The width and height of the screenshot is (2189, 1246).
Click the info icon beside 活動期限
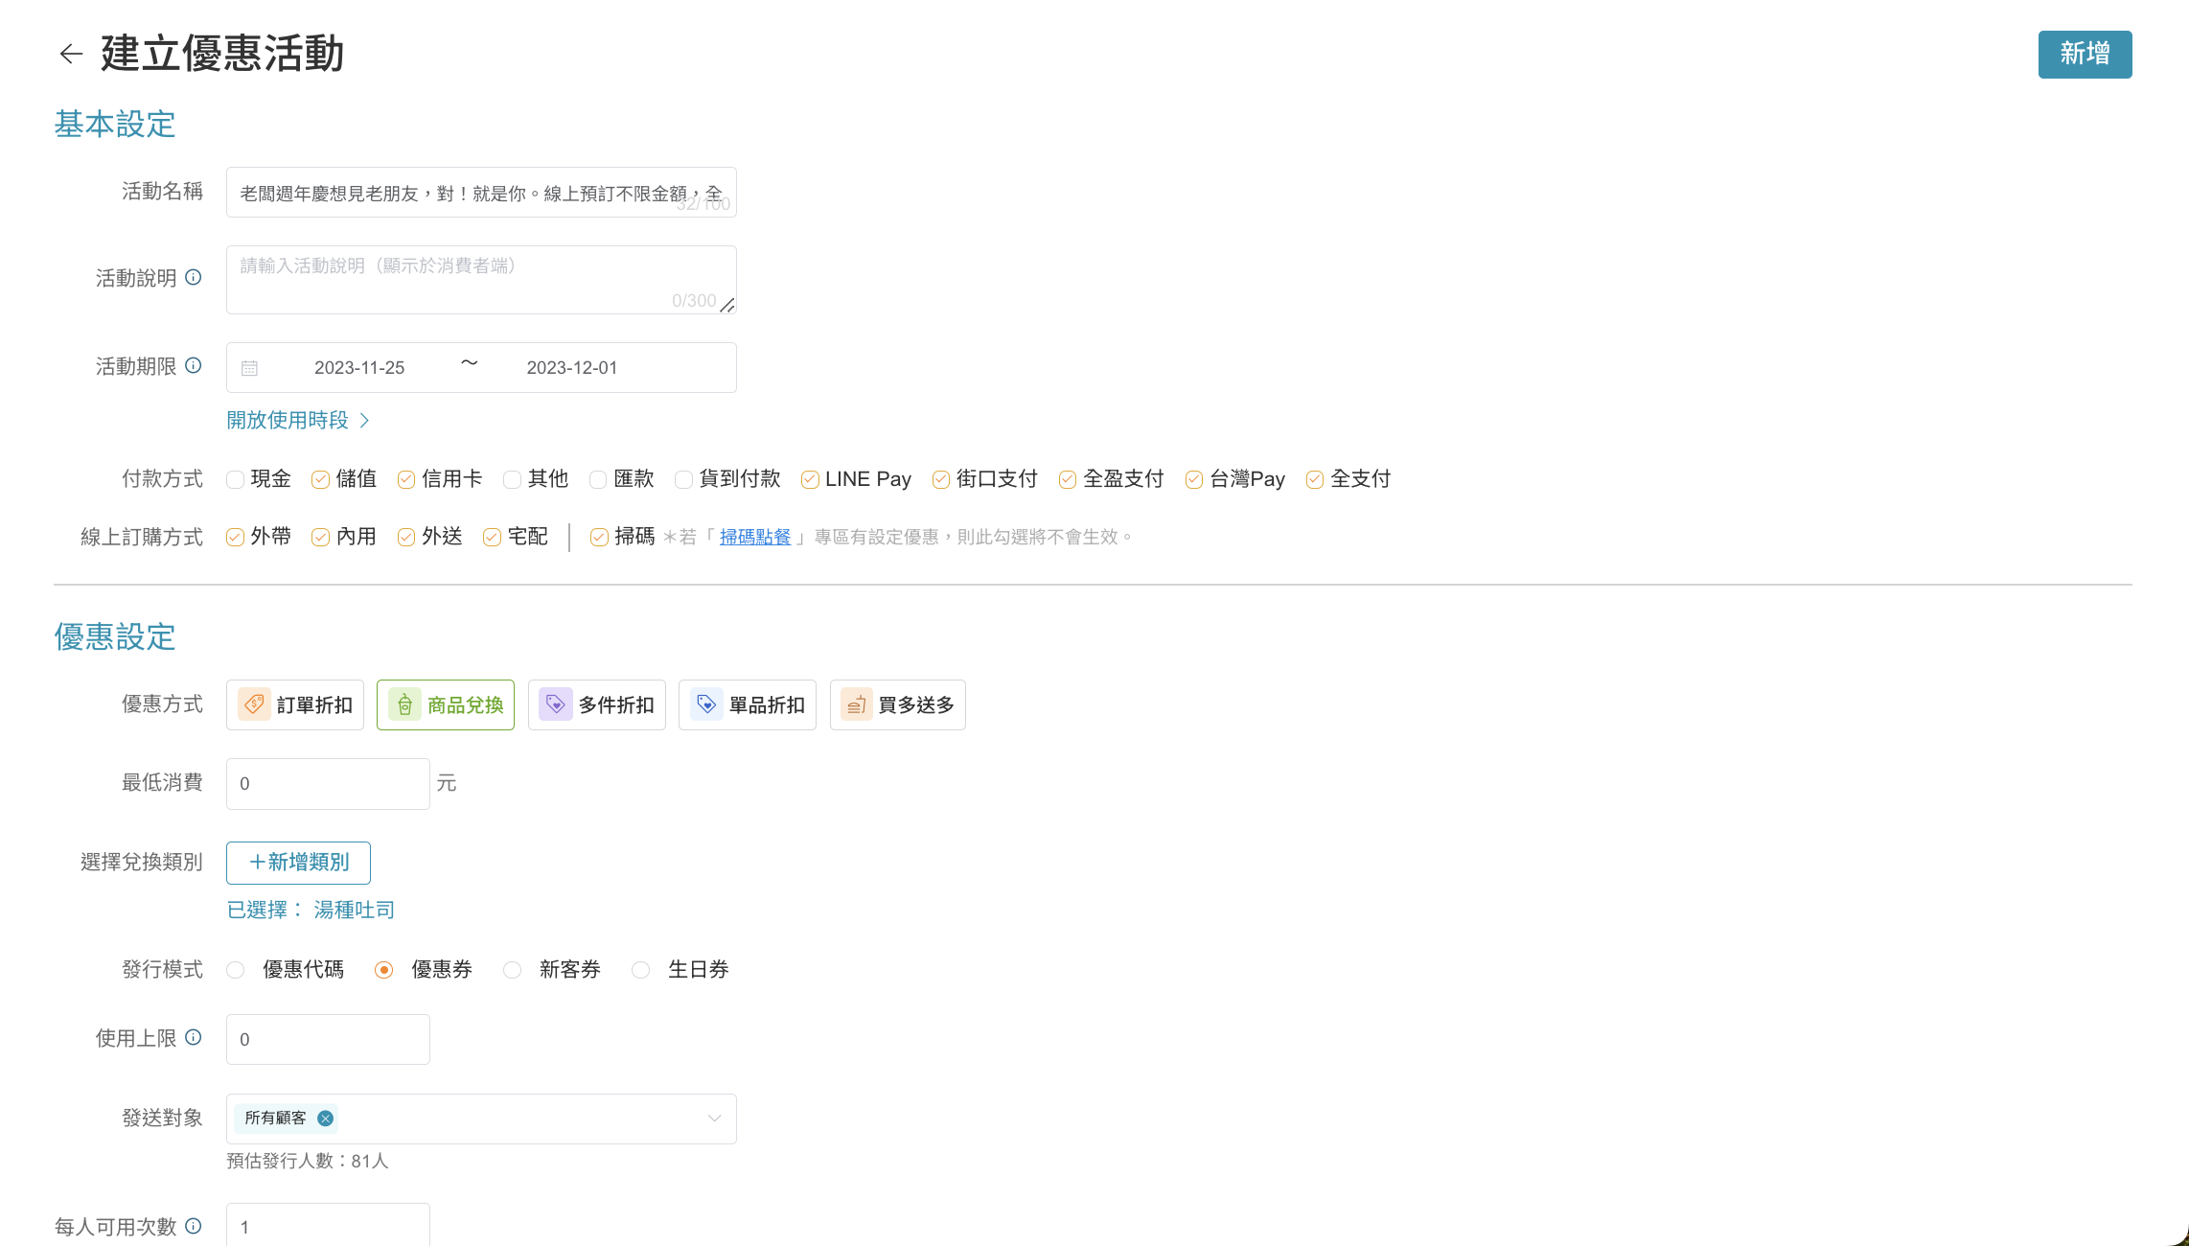(x=194, y=365)
